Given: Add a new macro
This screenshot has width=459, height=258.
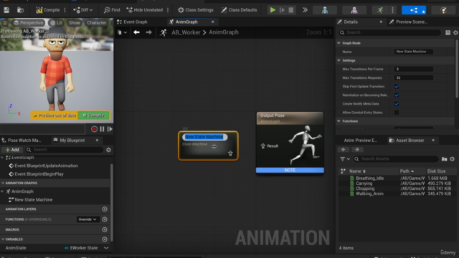Looking at the screenshot, I should (x=105, y=229).
